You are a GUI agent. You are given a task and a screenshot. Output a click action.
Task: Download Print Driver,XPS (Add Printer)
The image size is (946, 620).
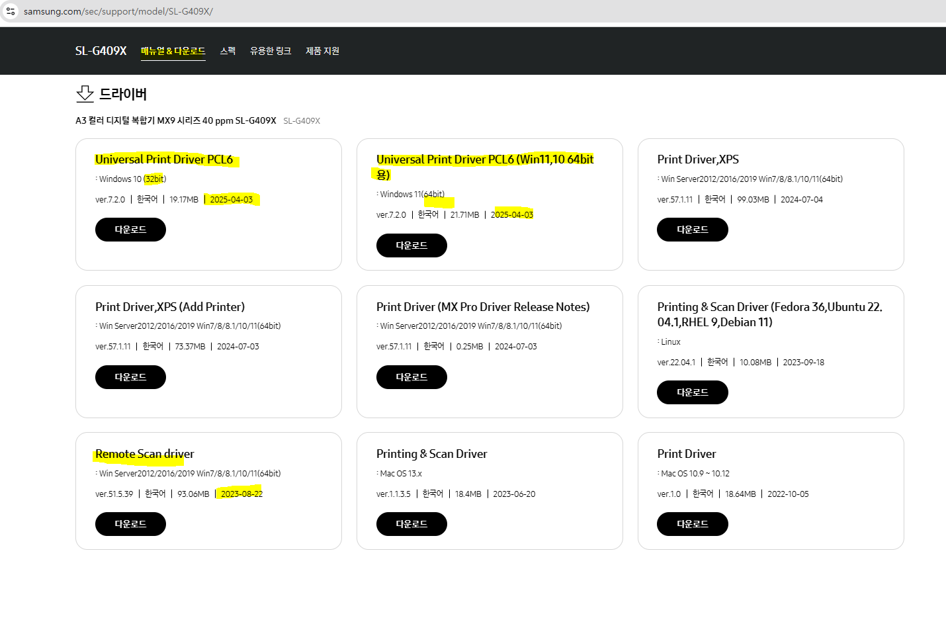[130, 377]
